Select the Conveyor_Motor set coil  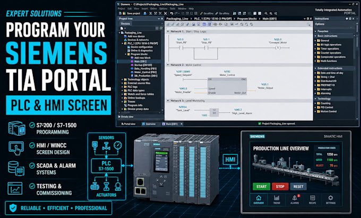click(278, 48)
